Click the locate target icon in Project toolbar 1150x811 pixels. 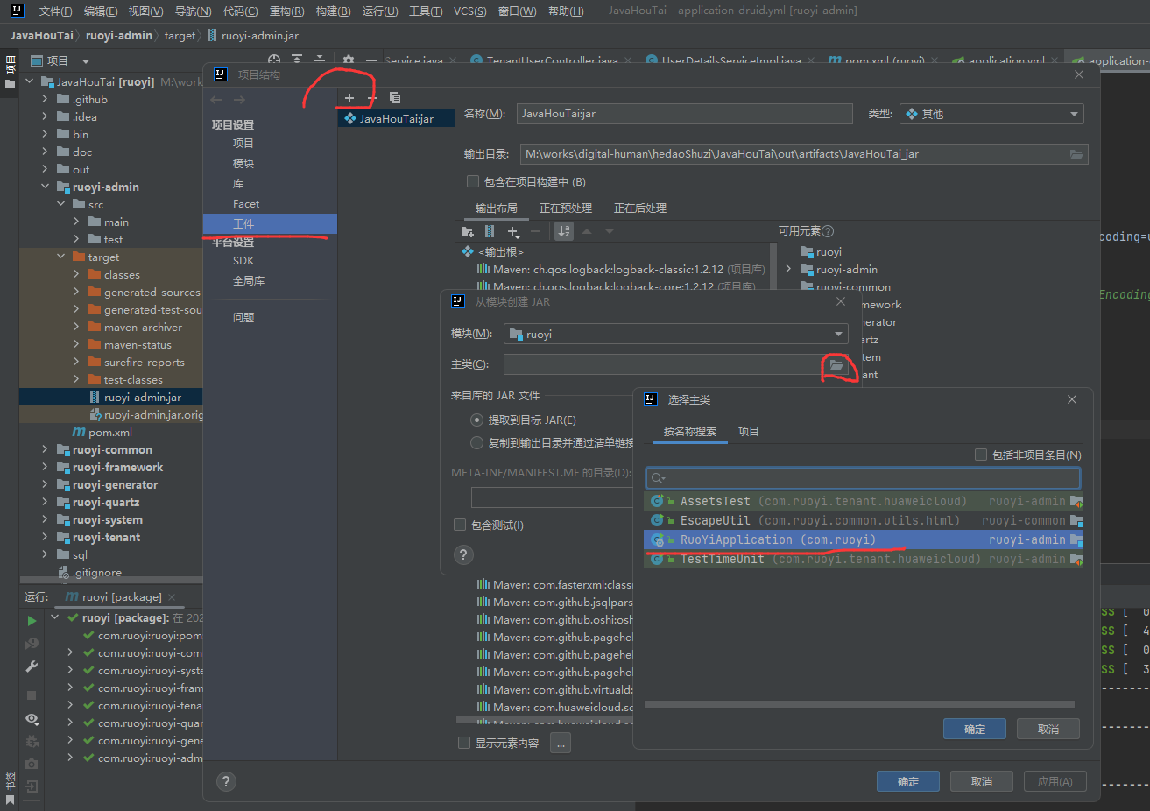(x=274, y=60)
